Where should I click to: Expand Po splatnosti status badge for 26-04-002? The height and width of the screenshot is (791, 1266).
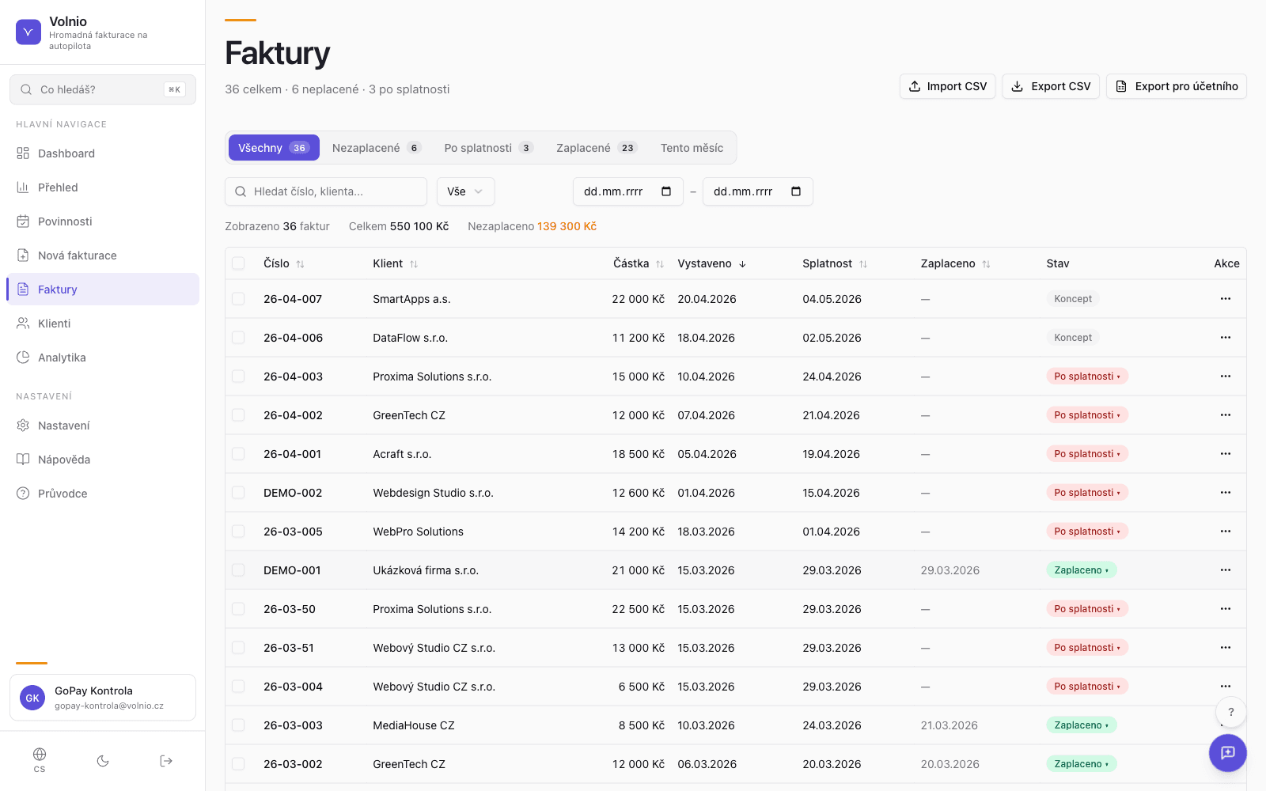pos(1087,415)
